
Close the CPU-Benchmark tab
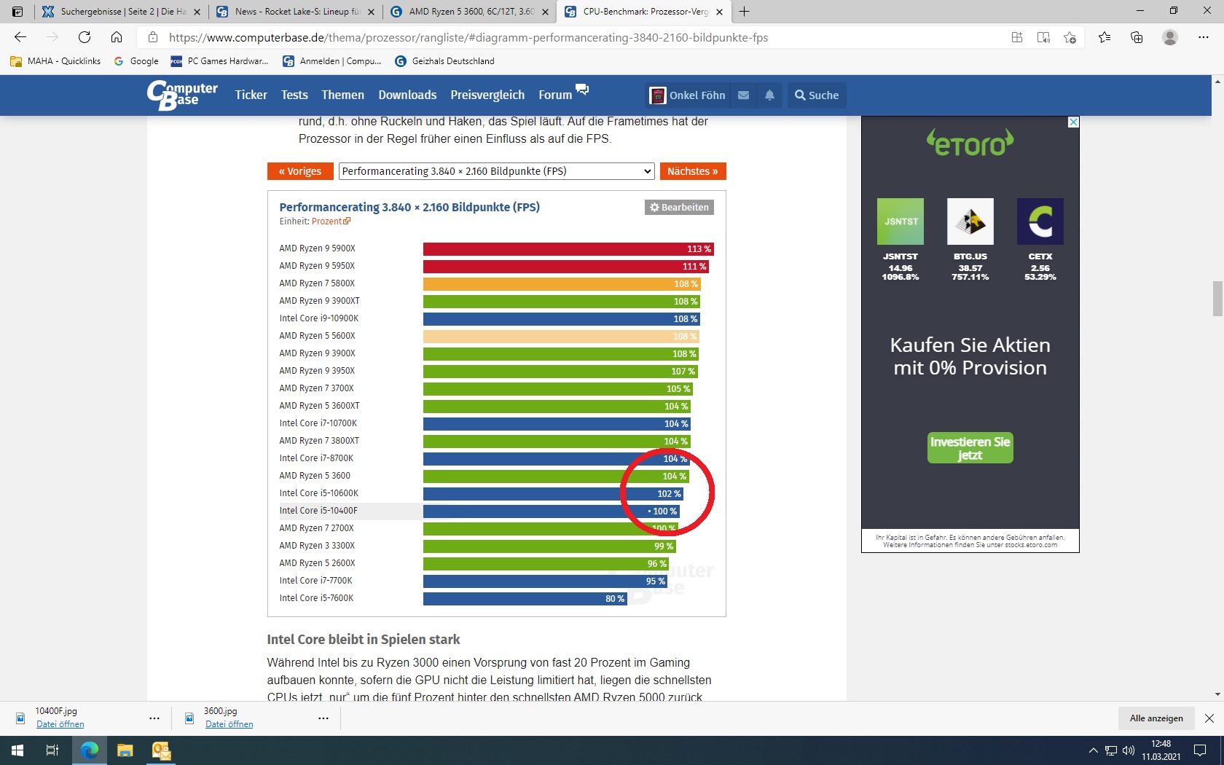719,12
